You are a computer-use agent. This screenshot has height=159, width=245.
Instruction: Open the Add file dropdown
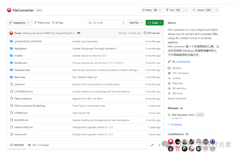click(x=136, y=23)
